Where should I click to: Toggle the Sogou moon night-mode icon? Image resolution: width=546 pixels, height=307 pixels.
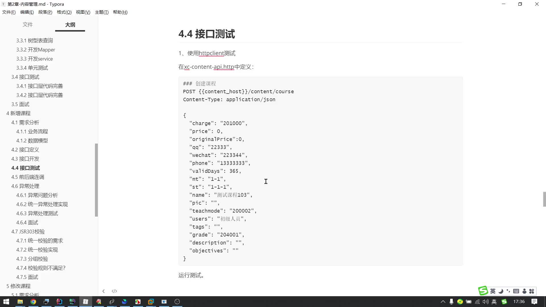tap(501, 291)
